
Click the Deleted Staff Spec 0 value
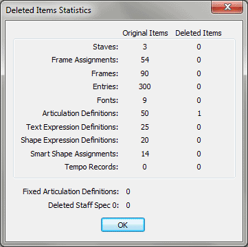point(128,205)
